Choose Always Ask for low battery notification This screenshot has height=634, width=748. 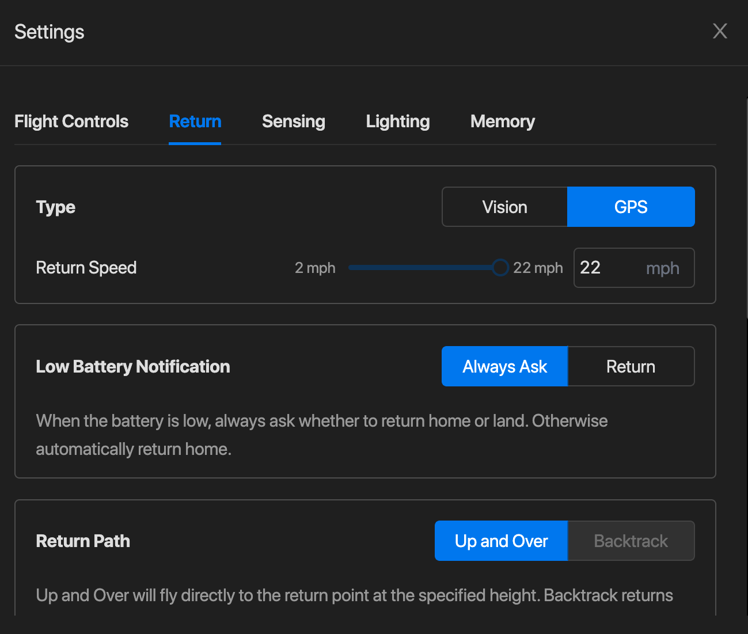click(x=504, y=366)
